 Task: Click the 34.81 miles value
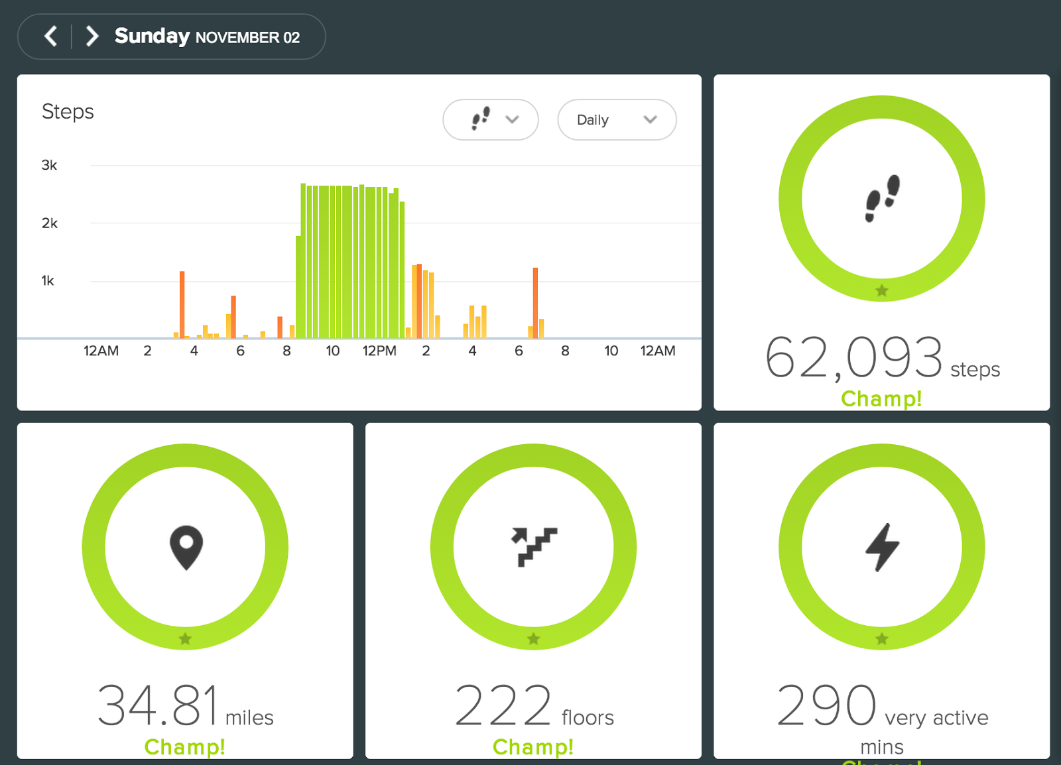185,706
